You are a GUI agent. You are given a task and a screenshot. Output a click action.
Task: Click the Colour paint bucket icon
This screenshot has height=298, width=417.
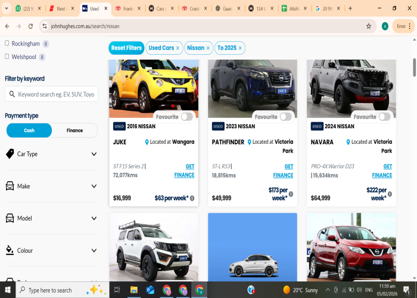[x=10, y=250]
